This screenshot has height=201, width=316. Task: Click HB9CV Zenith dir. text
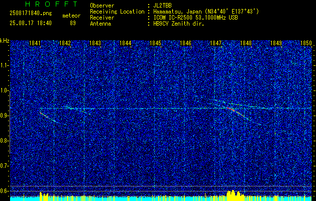[179, 24]
